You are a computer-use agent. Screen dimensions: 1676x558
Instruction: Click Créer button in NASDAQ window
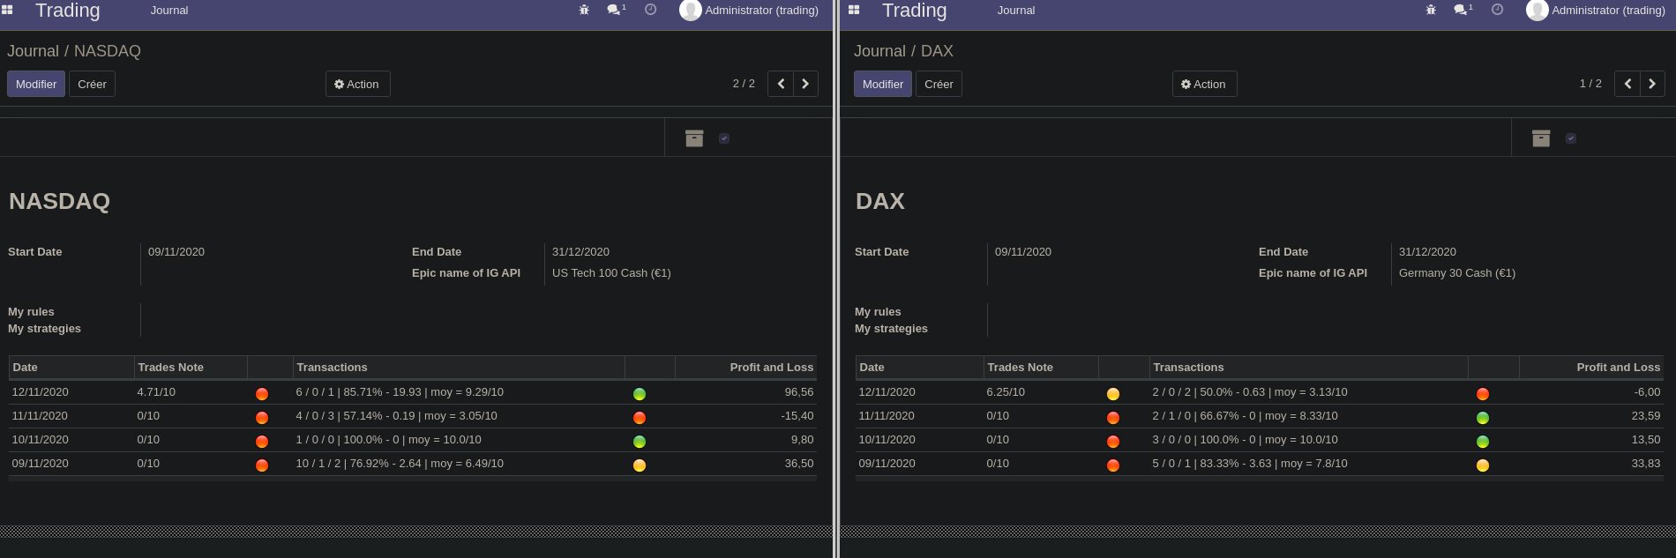[x=92, y=84]
